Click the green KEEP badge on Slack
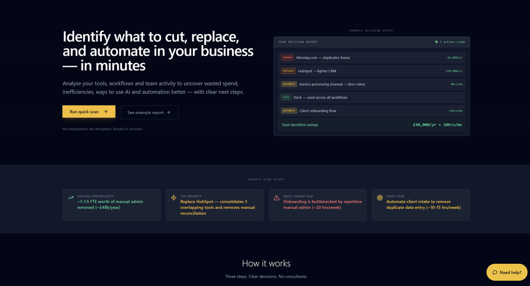The height and width of the screenshot is (286, 530). [286, 97]
